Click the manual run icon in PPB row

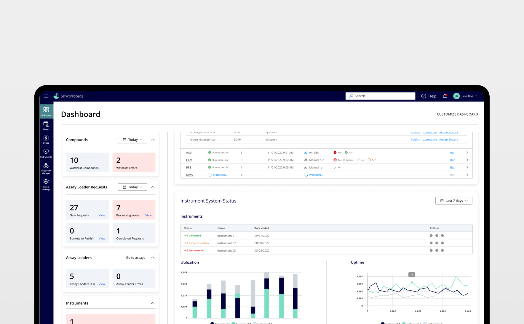pyautogui.click(x=306, y=167)
